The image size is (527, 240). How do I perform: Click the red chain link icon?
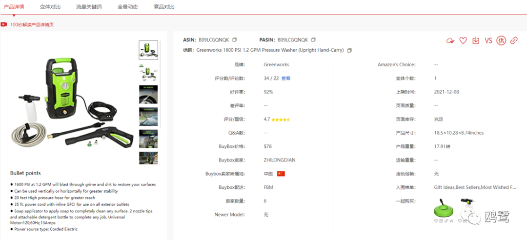tap(514, 40)
